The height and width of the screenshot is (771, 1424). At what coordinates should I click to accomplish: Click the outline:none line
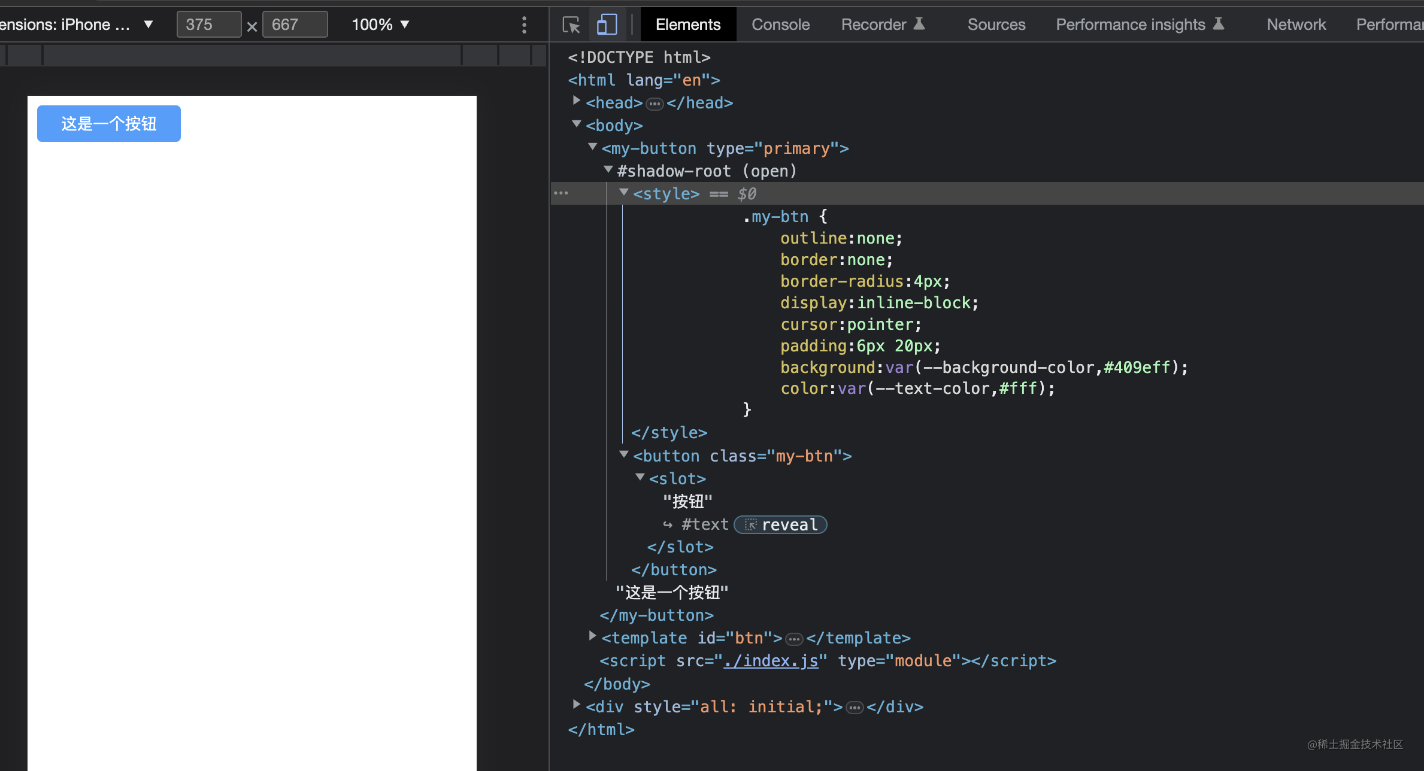[x=841, y=238]
